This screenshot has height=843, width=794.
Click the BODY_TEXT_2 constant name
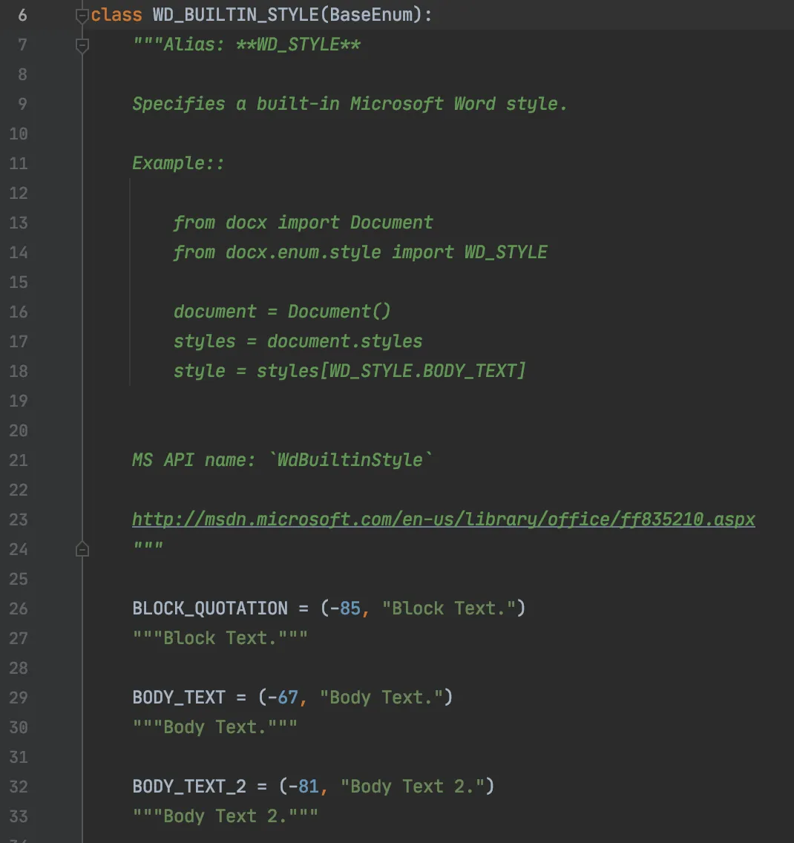click(189, 786)
